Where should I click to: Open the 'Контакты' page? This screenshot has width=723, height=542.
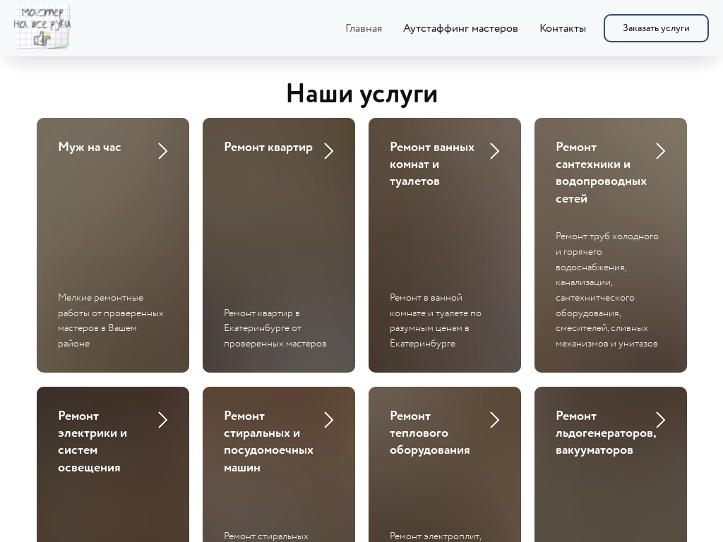pyautogui.click(x=563, y=28)
